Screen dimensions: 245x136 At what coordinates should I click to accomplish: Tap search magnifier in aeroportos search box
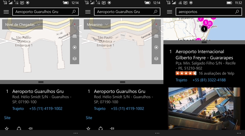(x=237, y=12)
